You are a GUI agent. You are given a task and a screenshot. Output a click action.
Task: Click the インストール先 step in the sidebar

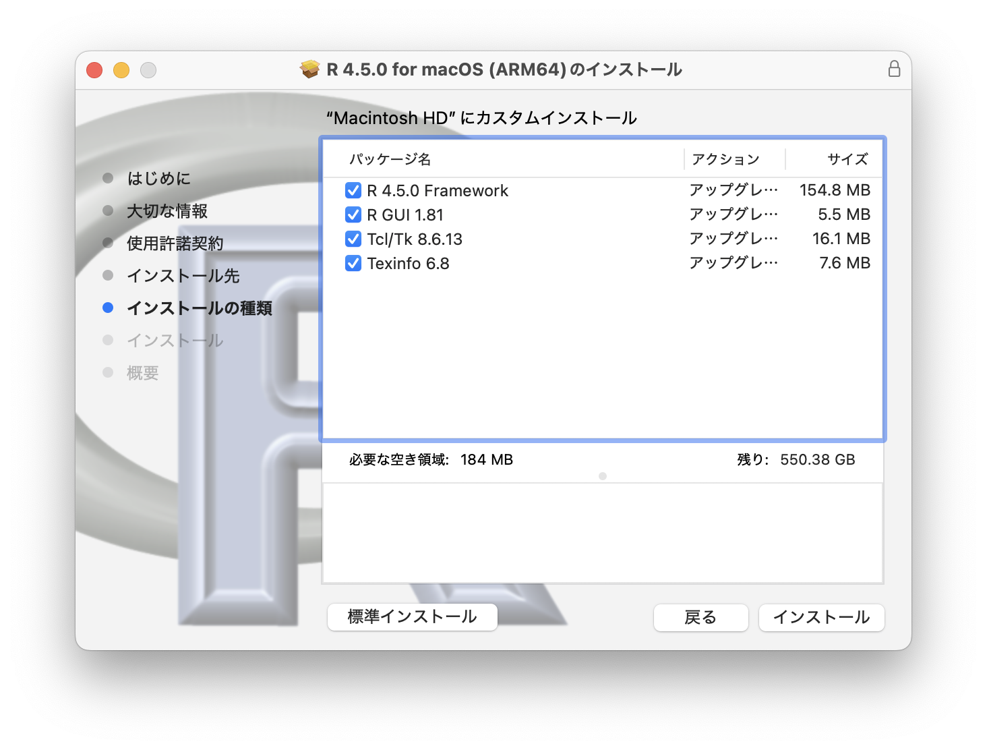coord(183,276)
